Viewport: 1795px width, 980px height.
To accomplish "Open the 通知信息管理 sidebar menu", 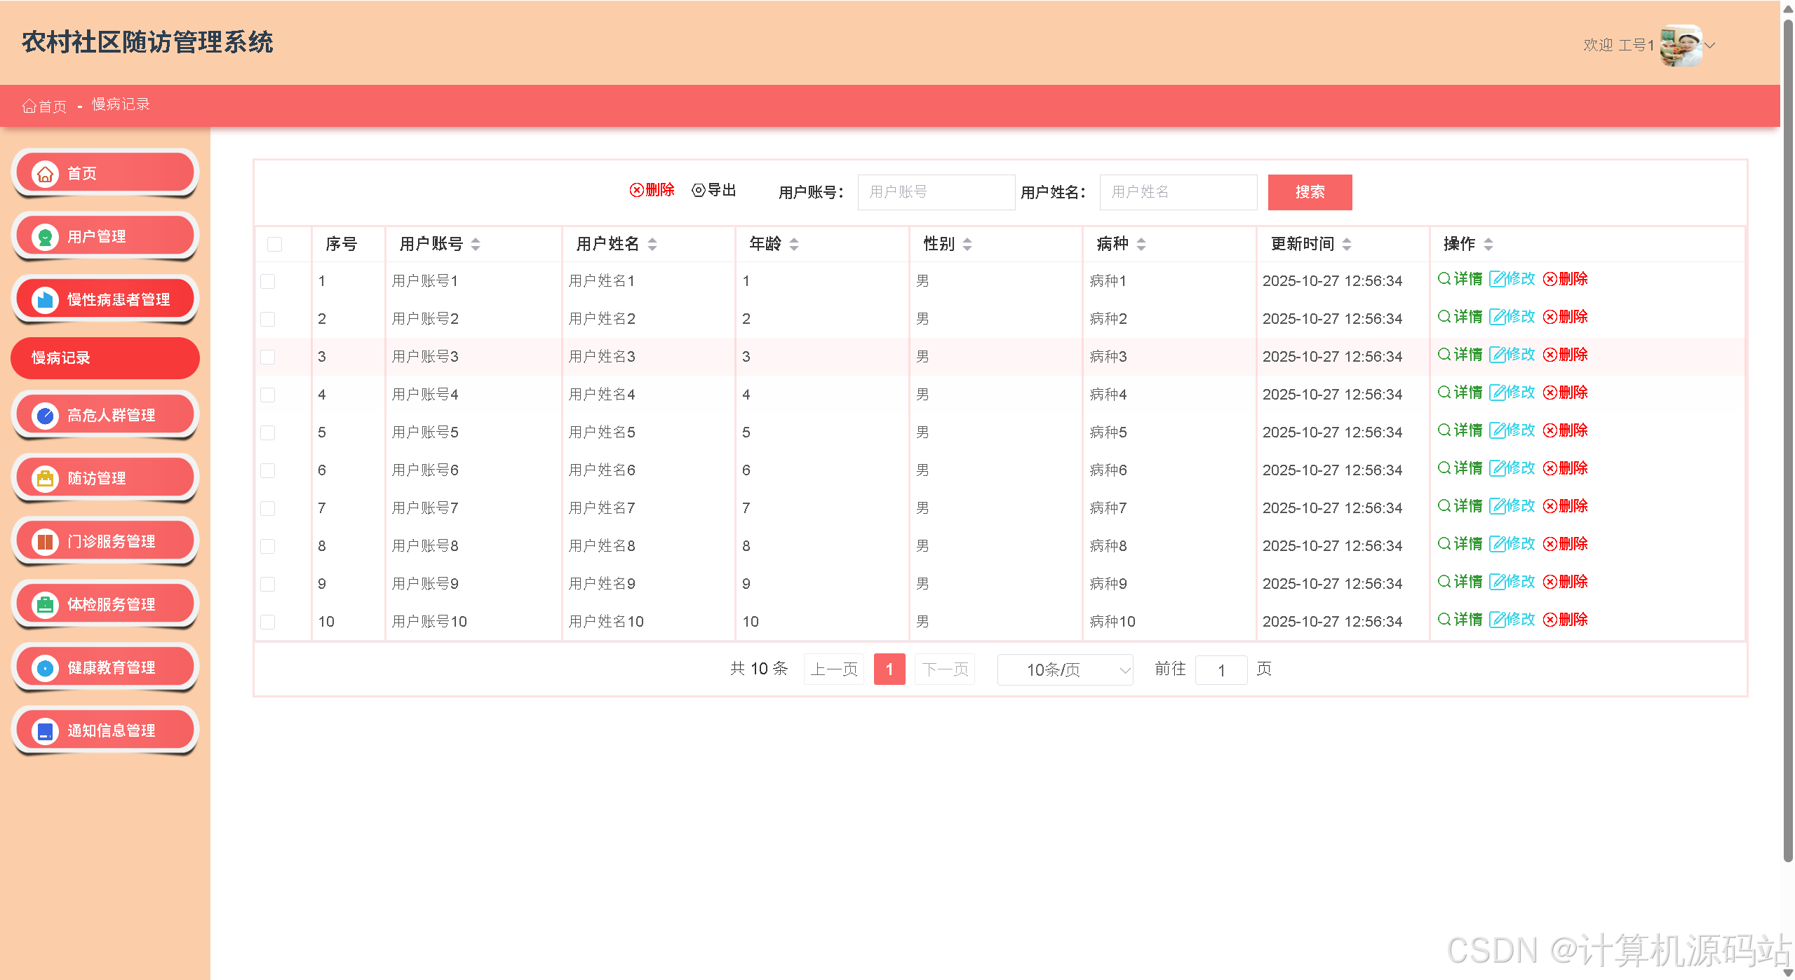I will pos(105,730).
